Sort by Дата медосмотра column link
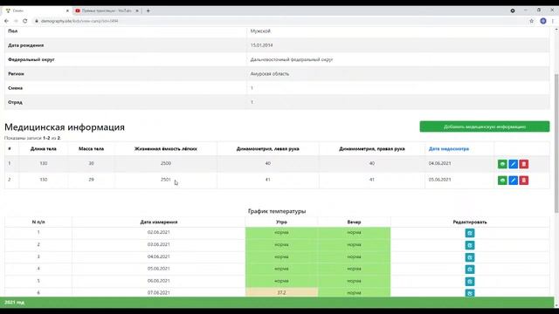The height and width of the screenshot is (314, 559). [x=448, y=149]
